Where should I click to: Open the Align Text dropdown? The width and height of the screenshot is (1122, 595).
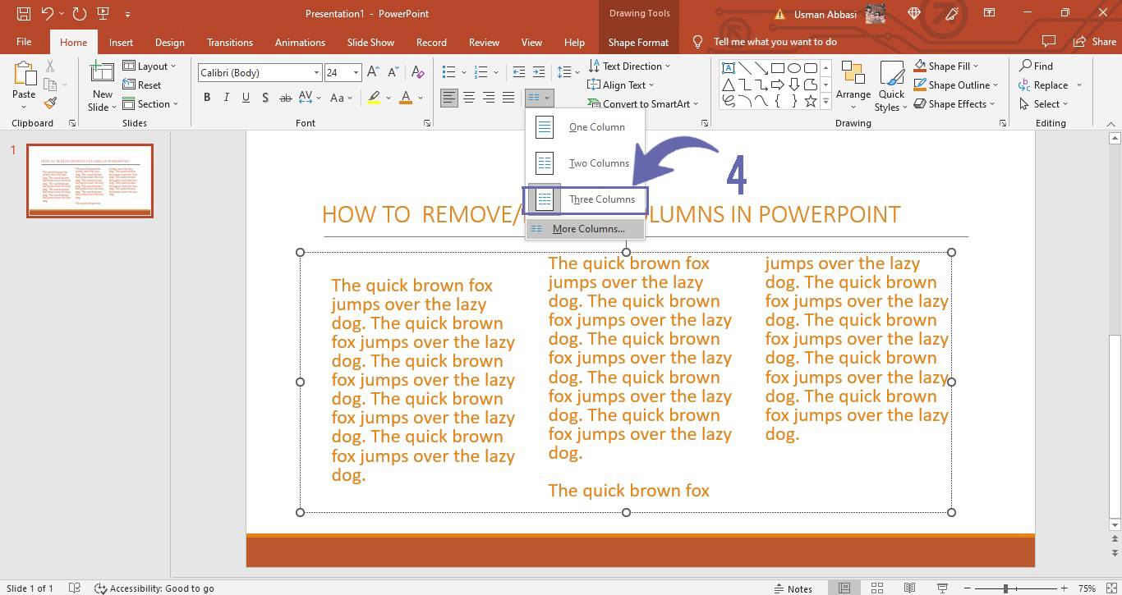coord(621,85)
